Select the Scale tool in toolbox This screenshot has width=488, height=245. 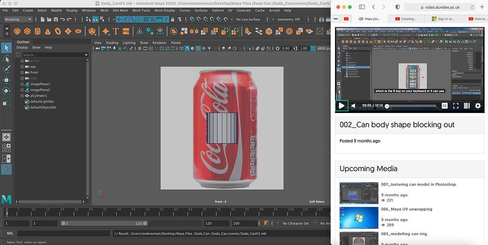pyautogui.click(x=6, y=102)
